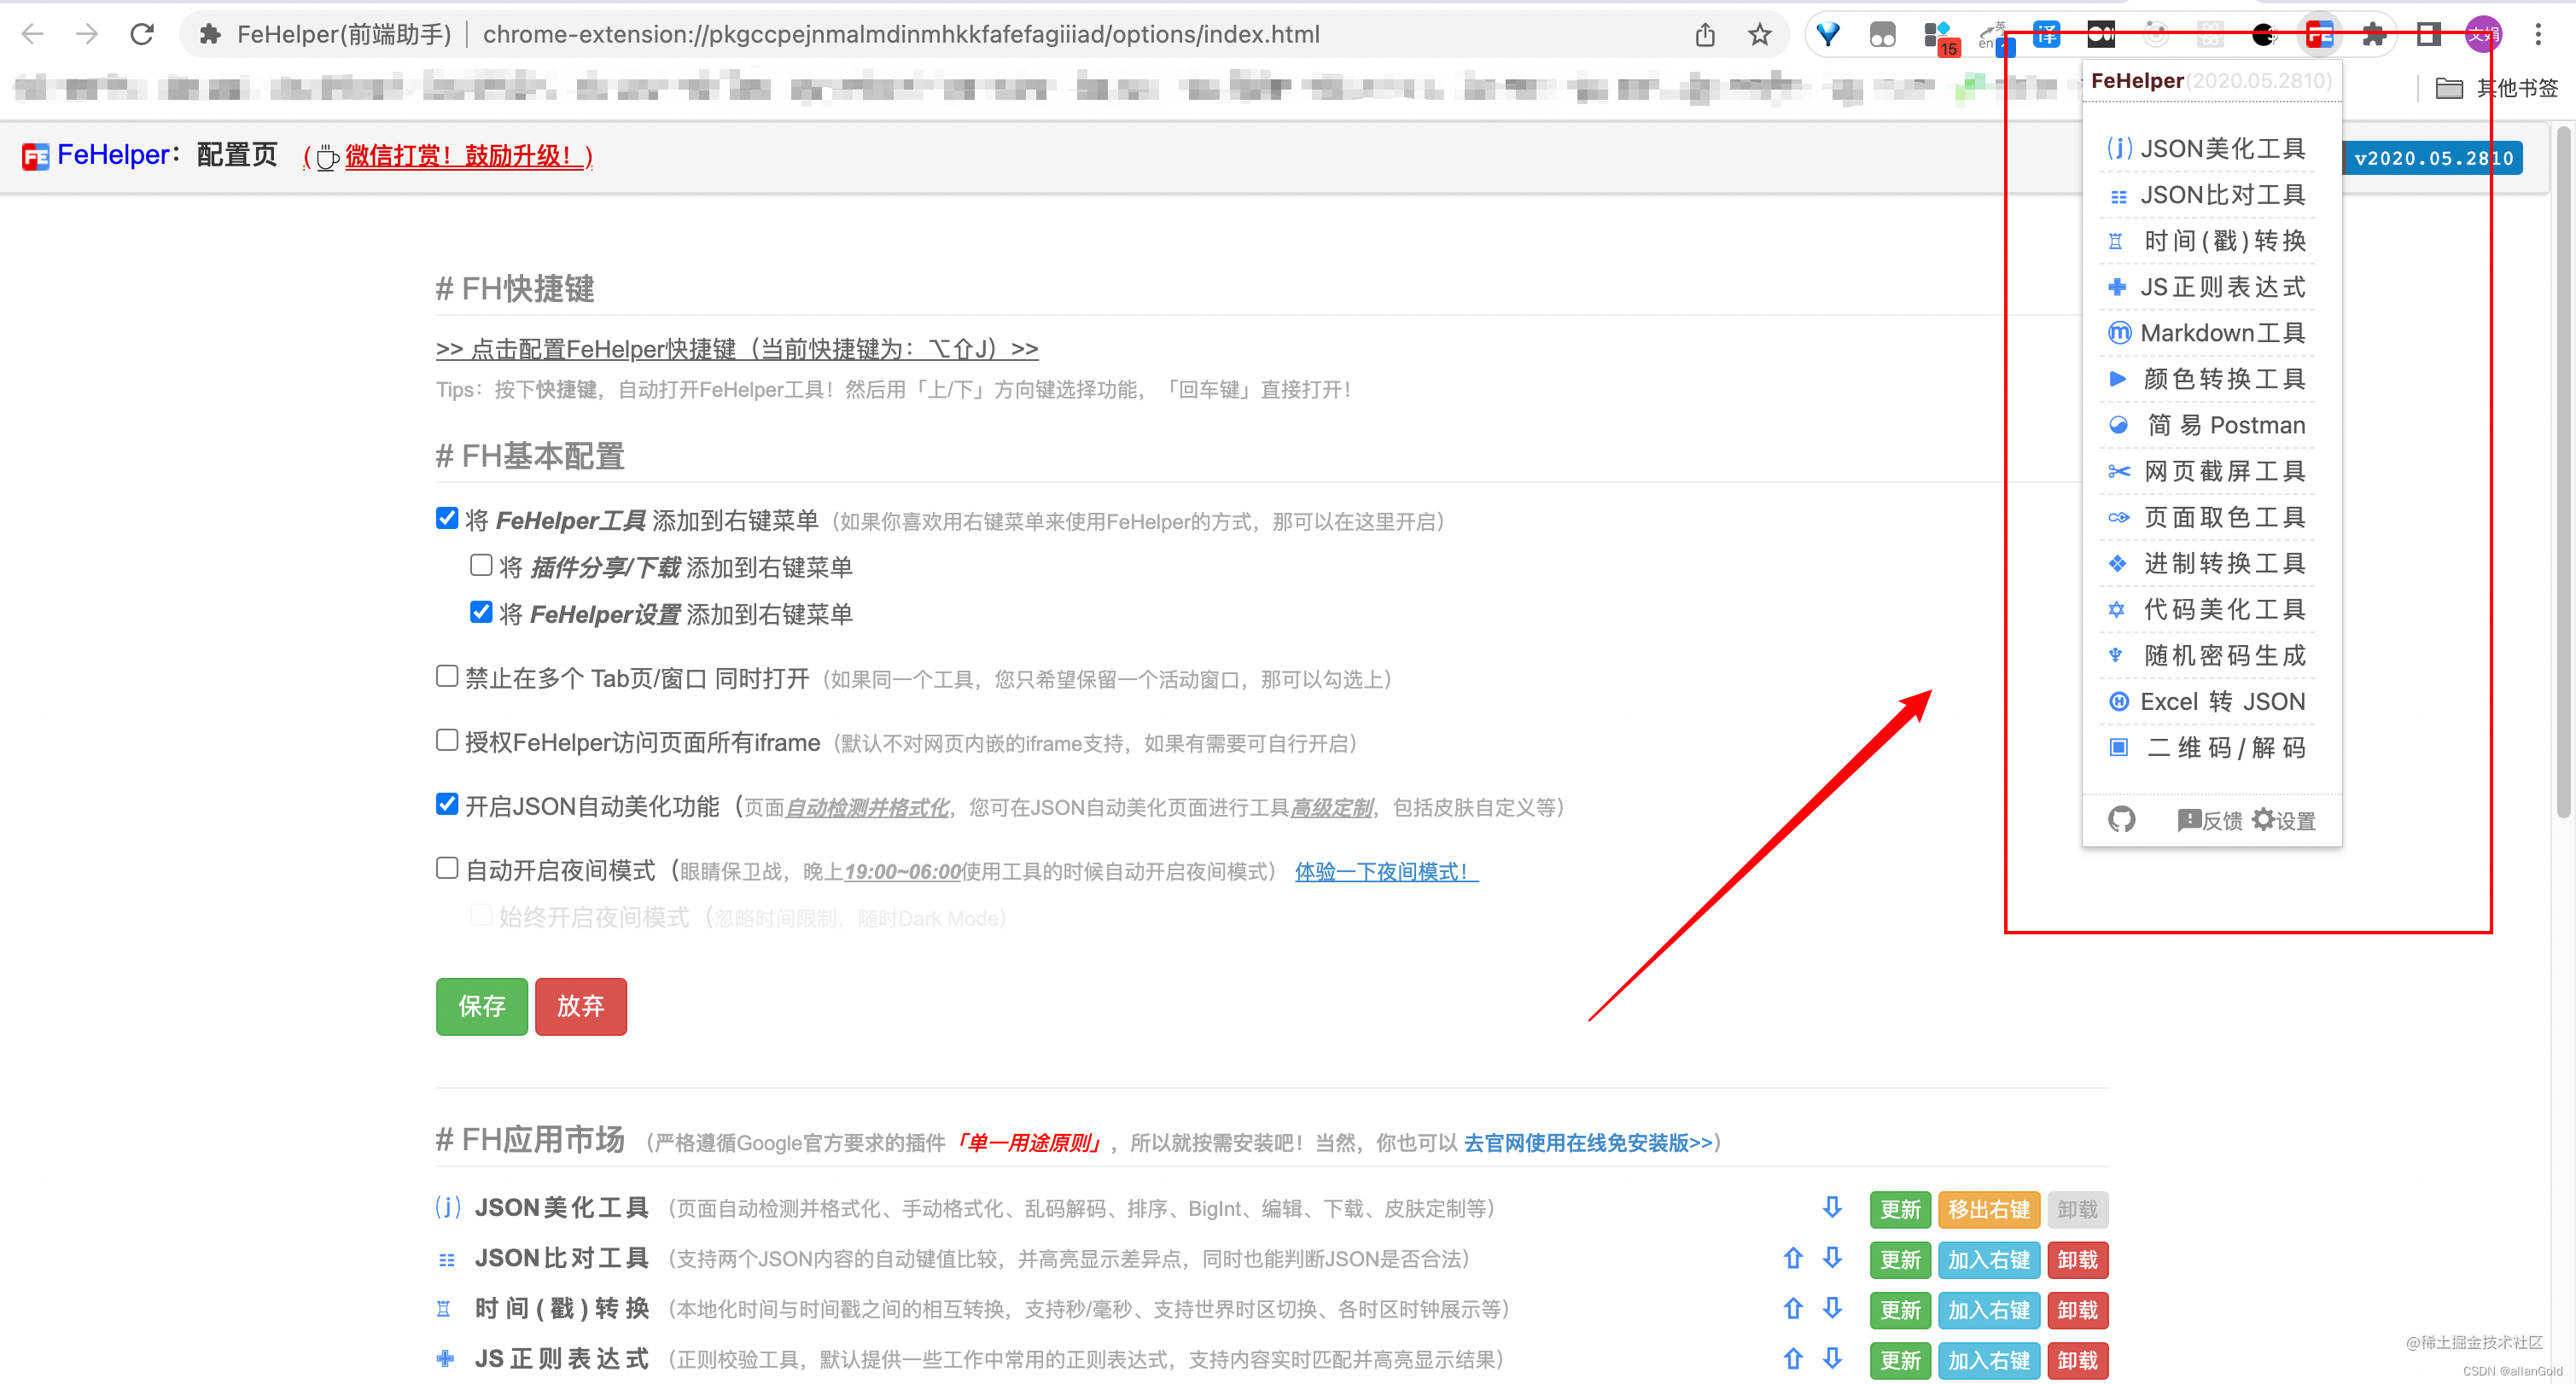Image resolution: width=2576 pixels, height=1384 pixels.
Task: Move JS正则表达式 down with the arrow
Action: click(x=1832, y=1358)
